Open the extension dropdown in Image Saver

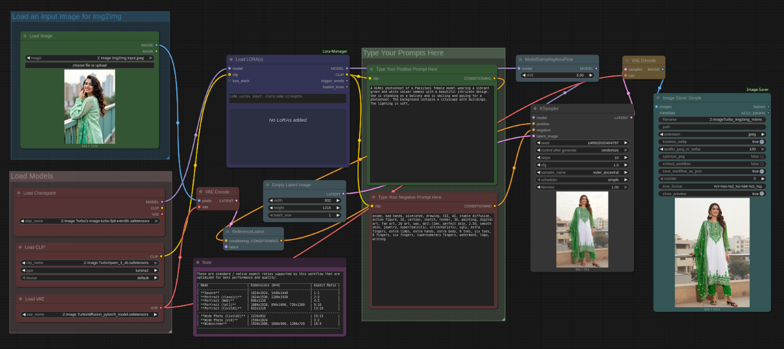tap(712, 134)
